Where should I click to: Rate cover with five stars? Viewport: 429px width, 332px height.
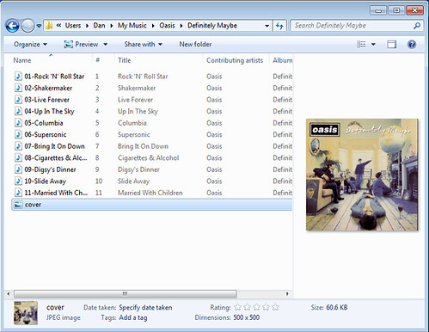pos(275,307)
